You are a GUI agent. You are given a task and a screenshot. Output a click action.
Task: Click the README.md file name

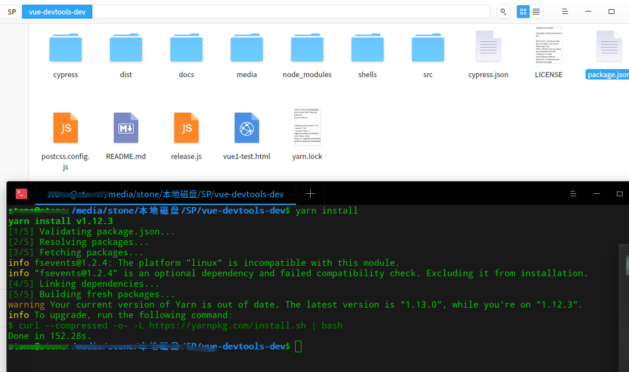coord(126,156)
